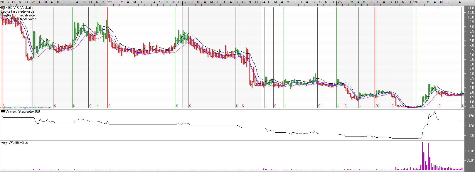Viewport: 475px width, 172px height.
Task: Click the black Vinstest legend swatch
Action: (x=3, y=112)
